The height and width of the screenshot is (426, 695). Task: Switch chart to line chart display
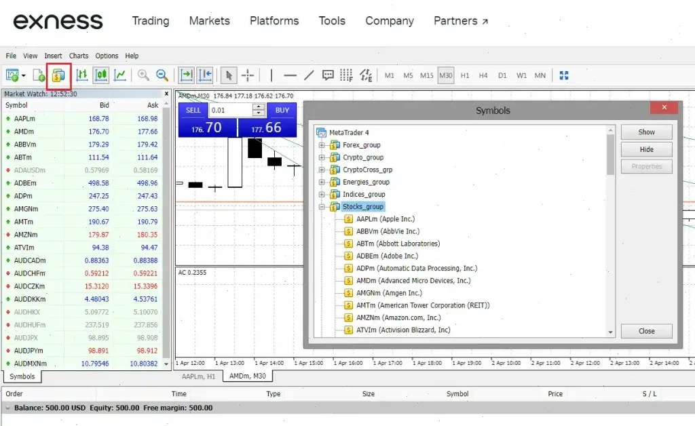pyautogui.click(x=119, y=75)
